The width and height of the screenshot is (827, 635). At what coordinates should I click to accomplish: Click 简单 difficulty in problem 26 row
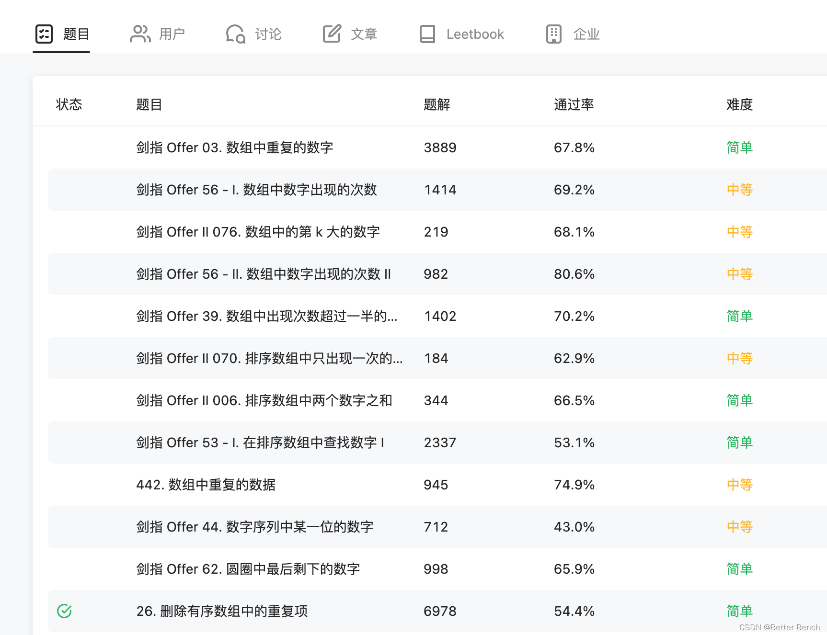[740, 611]
